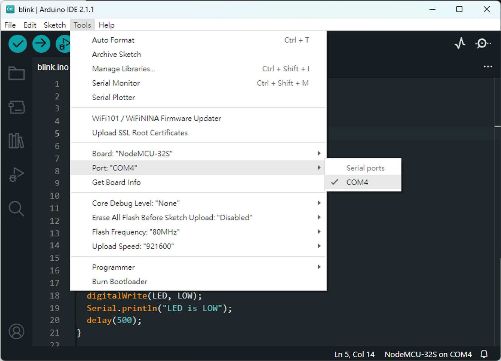
Task: Click the user account profile icon
Action: (x=16, y=331)
